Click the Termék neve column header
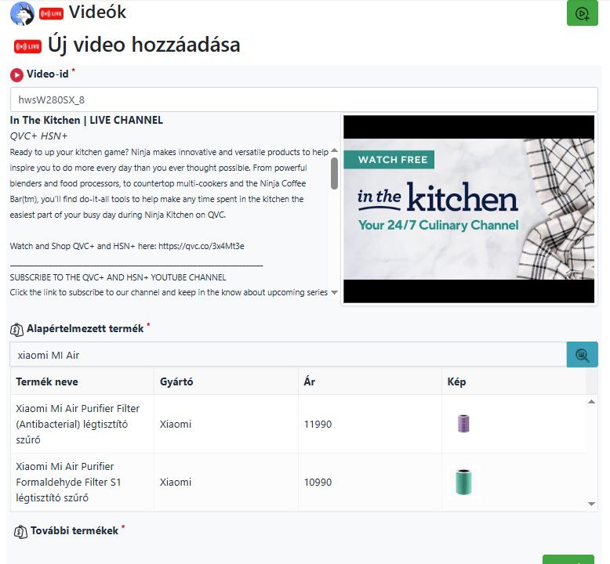The image size is (610, 564). pos(82,381)
